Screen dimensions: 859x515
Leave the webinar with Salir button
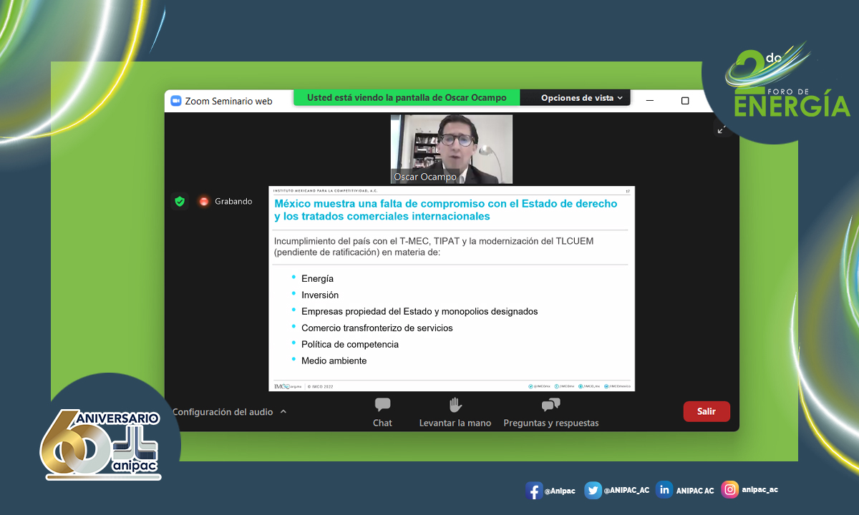[x=707, y=411]
